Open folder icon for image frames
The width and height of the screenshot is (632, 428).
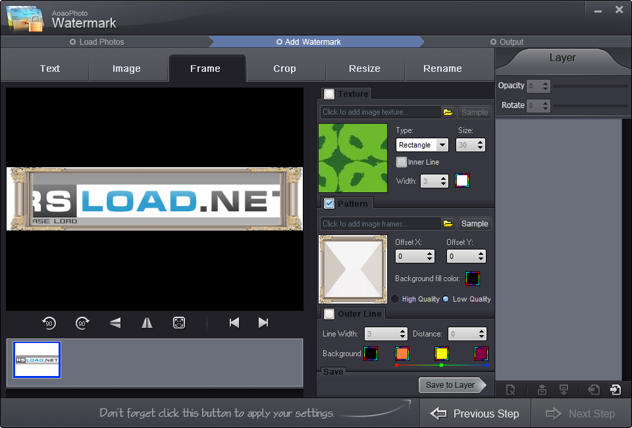coord(448,224)
